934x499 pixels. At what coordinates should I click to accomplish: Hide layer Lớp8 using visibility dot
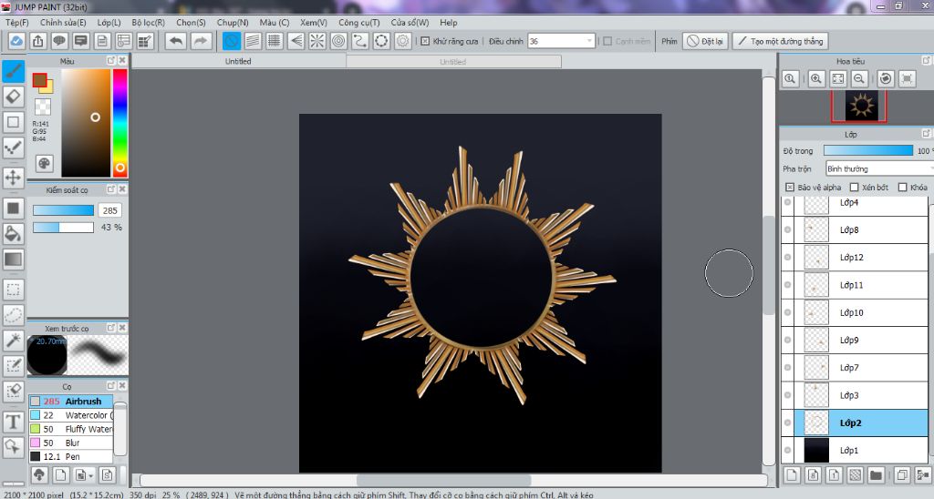tap(788, 229)
